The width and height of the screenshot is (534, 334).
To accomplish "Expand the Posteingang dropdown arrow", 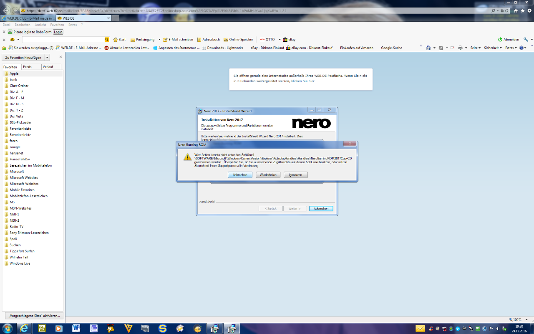I will coord(159,39).
